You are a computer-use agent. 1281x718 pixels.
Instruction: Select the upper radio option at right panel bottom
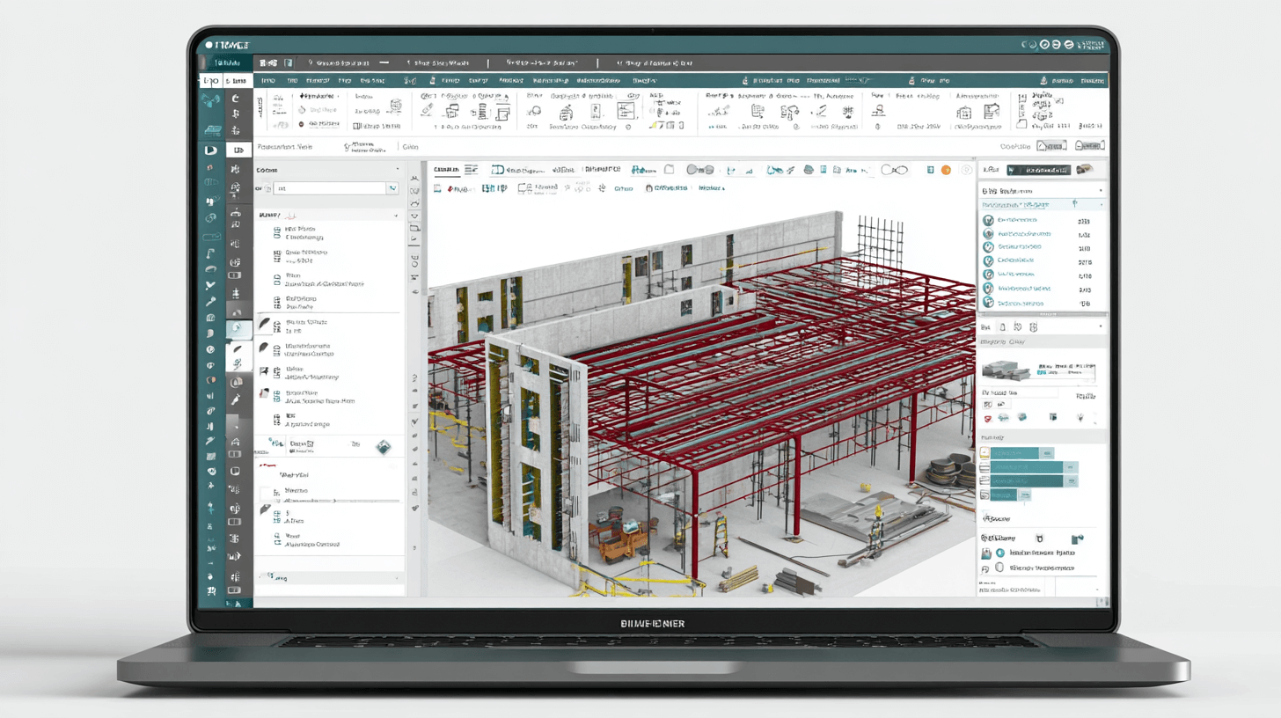point(999,553)
